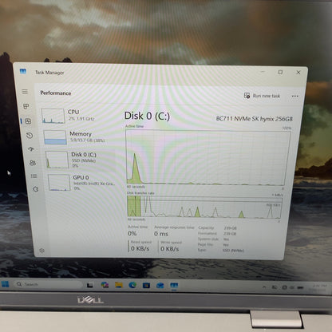Click the Windows Start button
This screenshot has height=332, width=332.
[x=5, y=284]
